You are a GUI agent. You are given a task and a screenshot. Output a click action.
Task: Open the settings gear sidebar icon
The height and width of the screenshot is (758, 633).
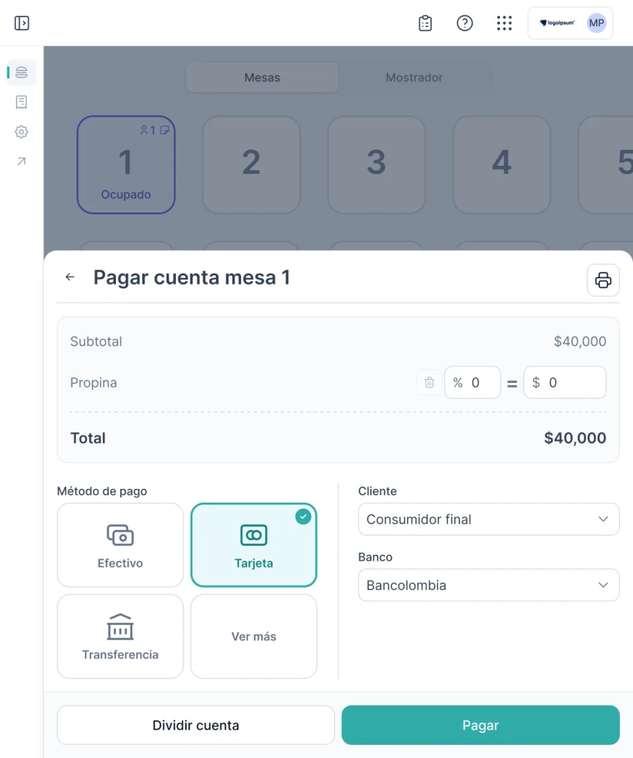(21, 132)
